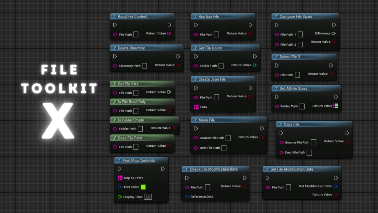Open the Text Color green swatch
Viewport: 378px width, 213px height.
pos(143,187)
